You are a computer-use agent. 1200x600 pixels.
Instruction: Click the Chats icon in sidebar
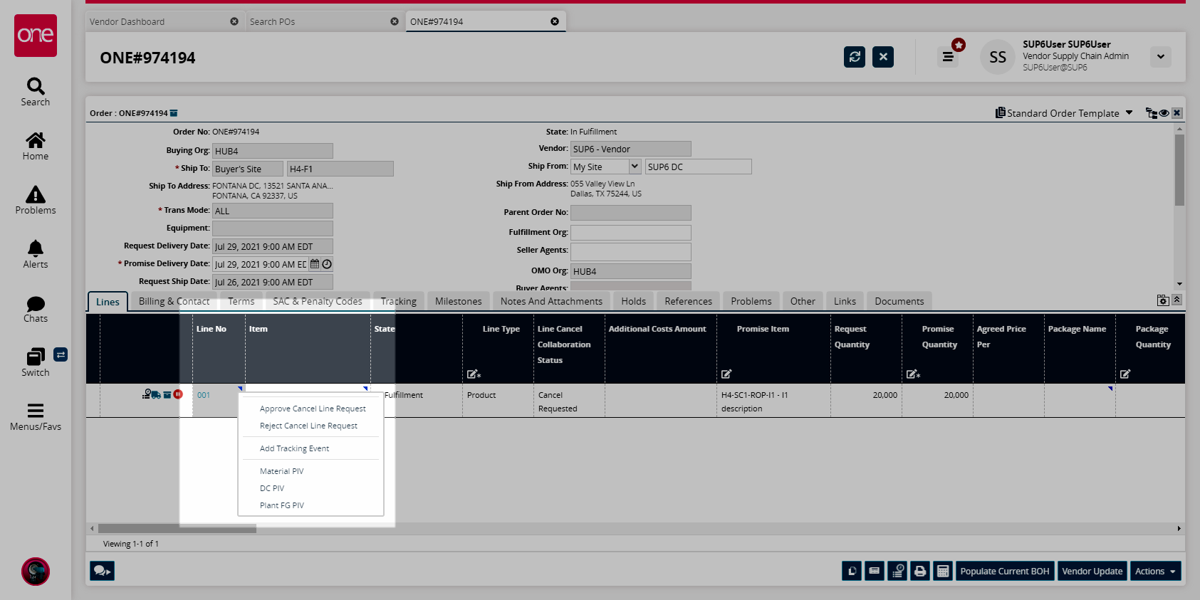click(36, 309)
